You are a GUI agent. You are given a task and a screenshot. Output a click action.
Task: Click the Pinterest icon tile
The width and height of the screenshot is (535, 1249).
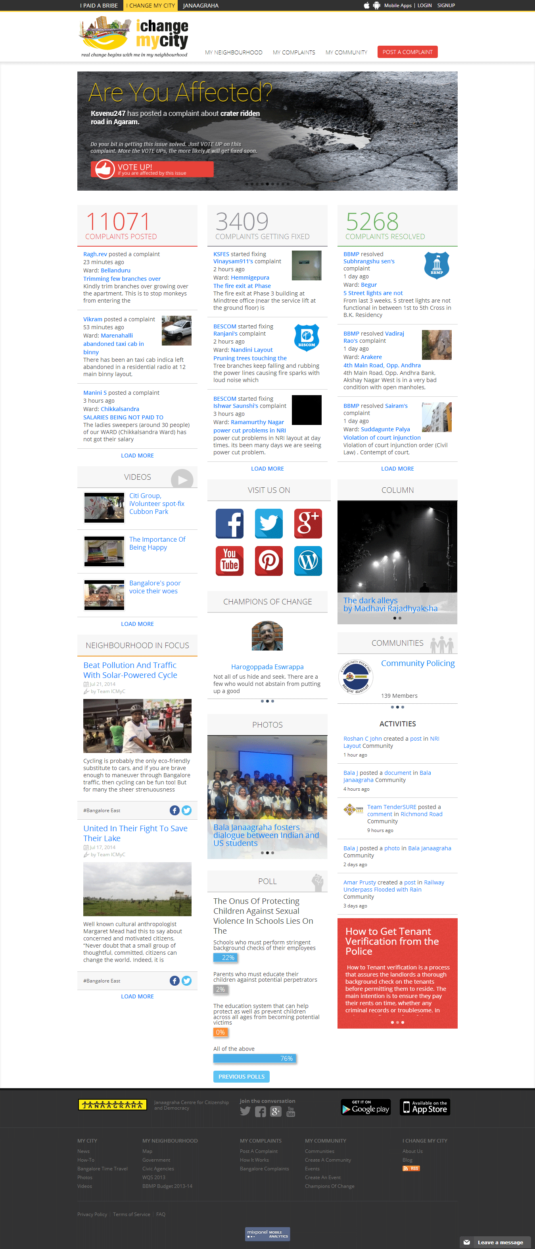coord(269,560)
